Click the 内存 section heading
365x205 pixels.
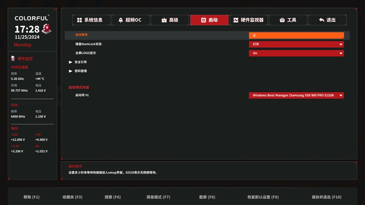tap(14, 105)
